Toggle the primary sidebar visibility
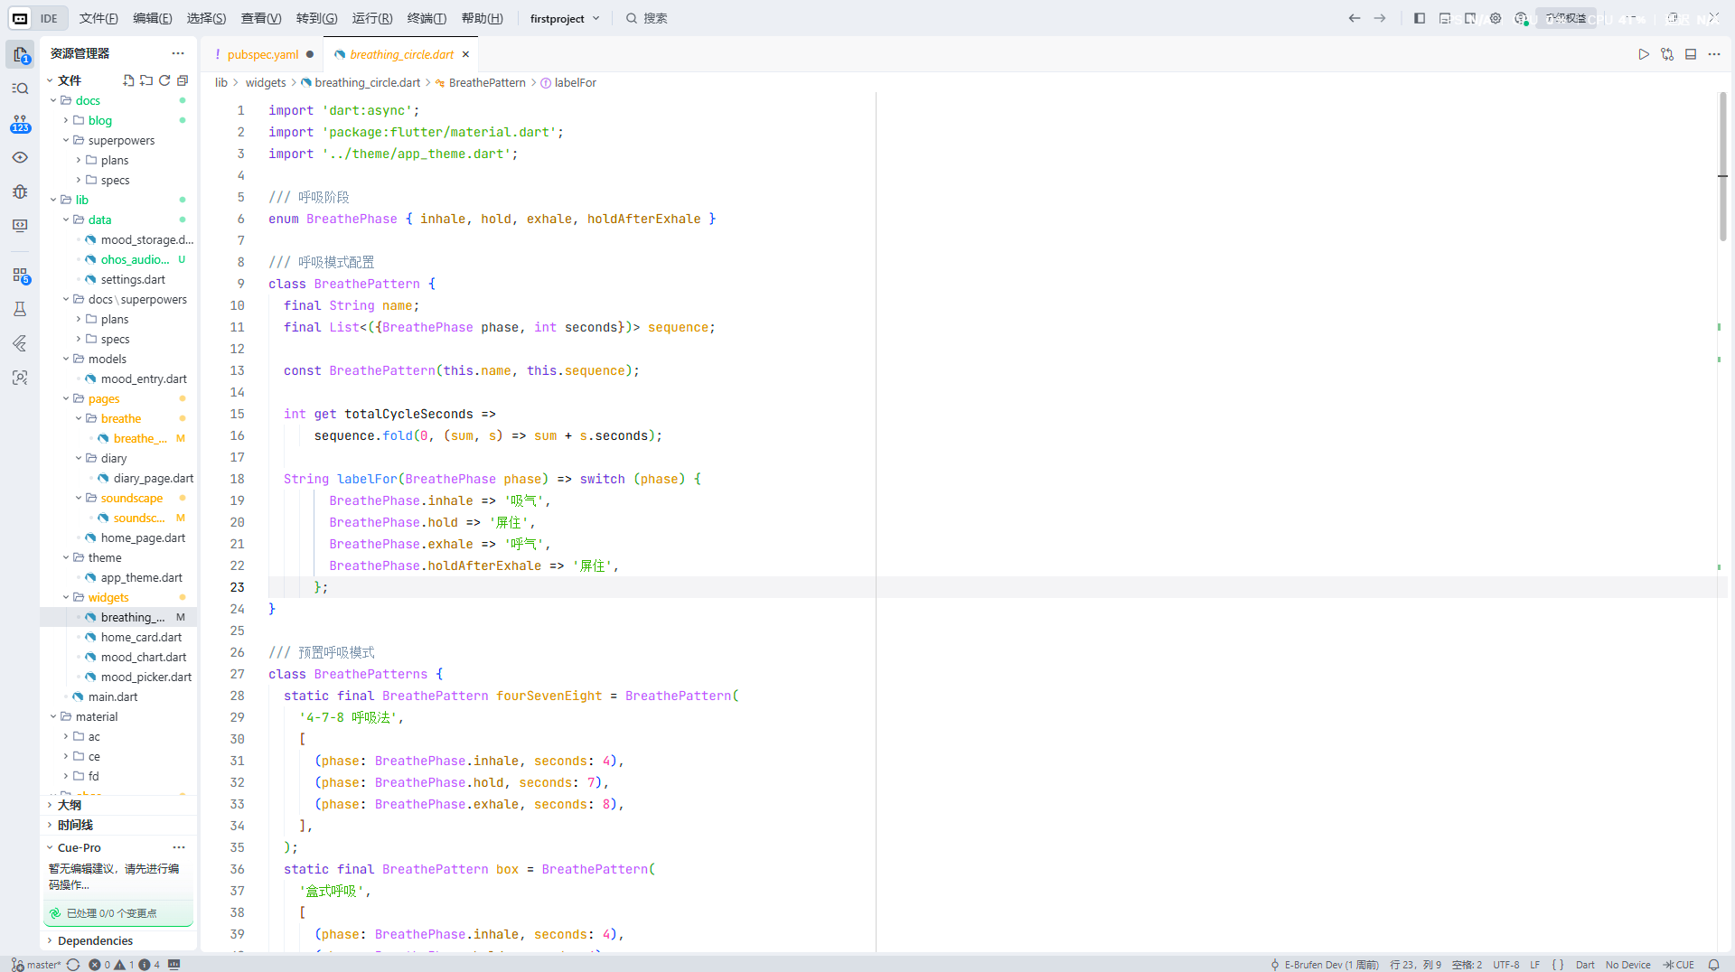 pyautogui.click(x=1420, y=18)
